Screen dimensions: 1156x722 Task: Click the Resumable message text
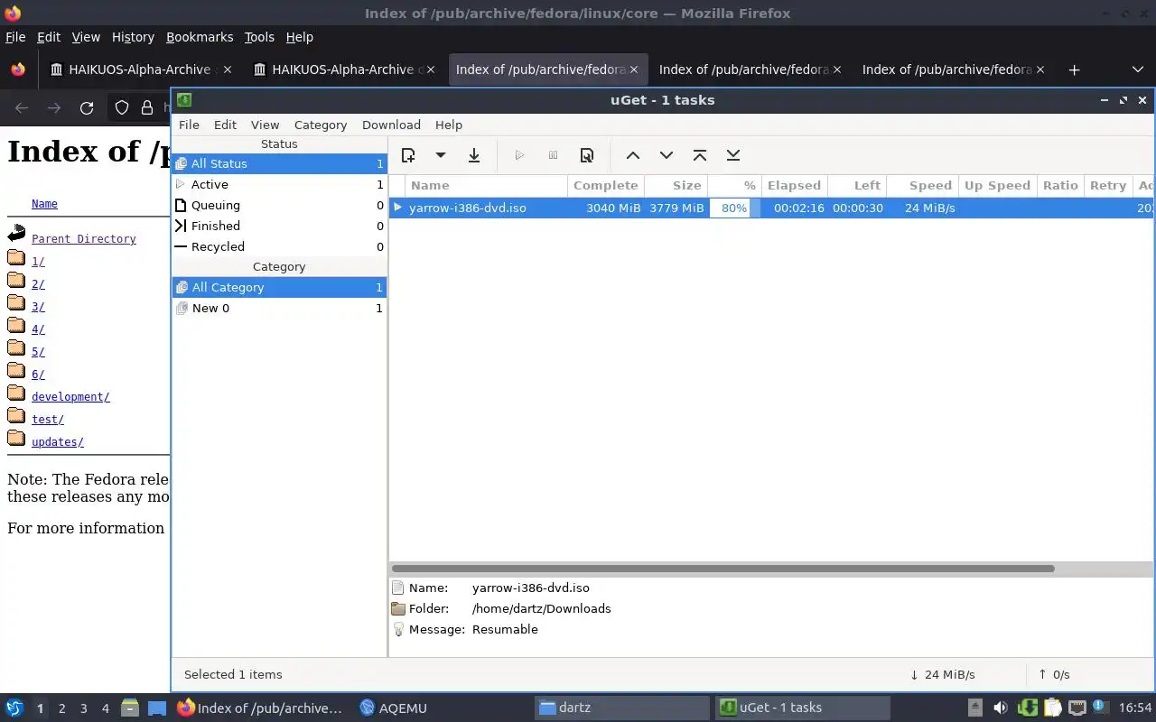(505, 629)
